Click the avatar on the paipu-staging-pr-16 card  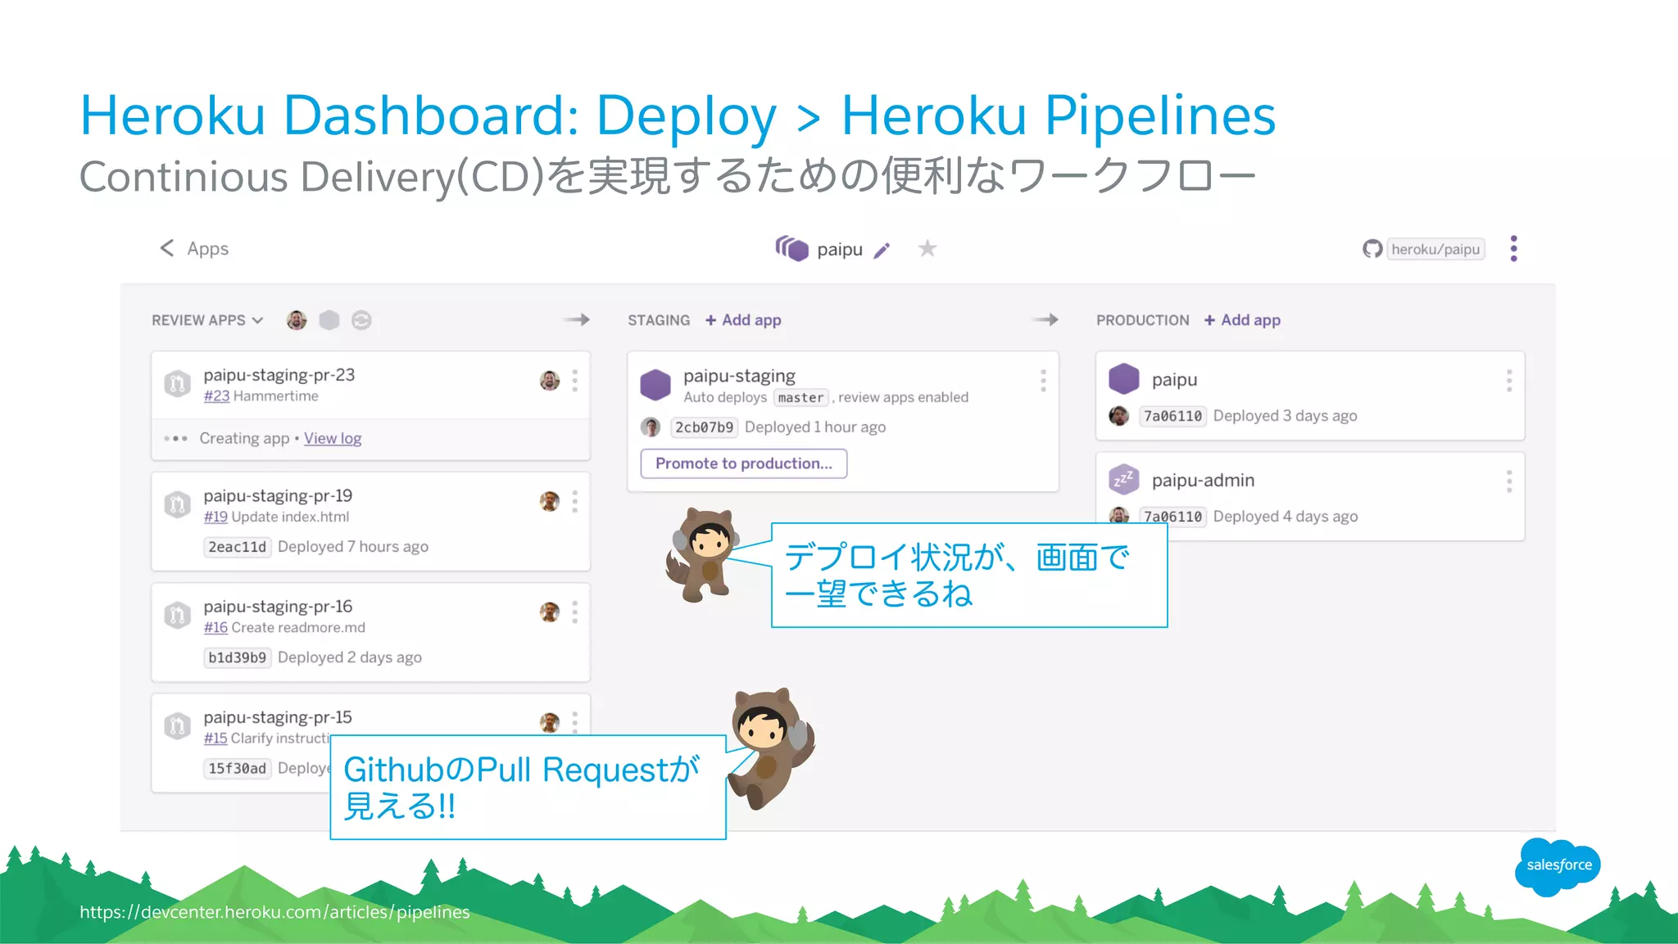pyautogui.click(x=550, y=612)
